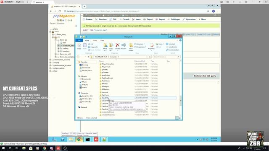Click the Explorer vertical scrollbar thumb
Viewport: 269px width, 151px height.
(x=180, y=101)
